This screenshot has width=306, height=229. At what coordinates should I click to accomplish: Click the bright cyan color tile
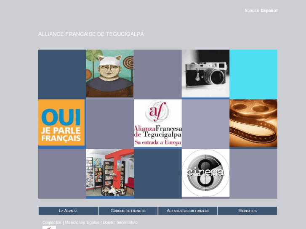[x=253, y=74]
